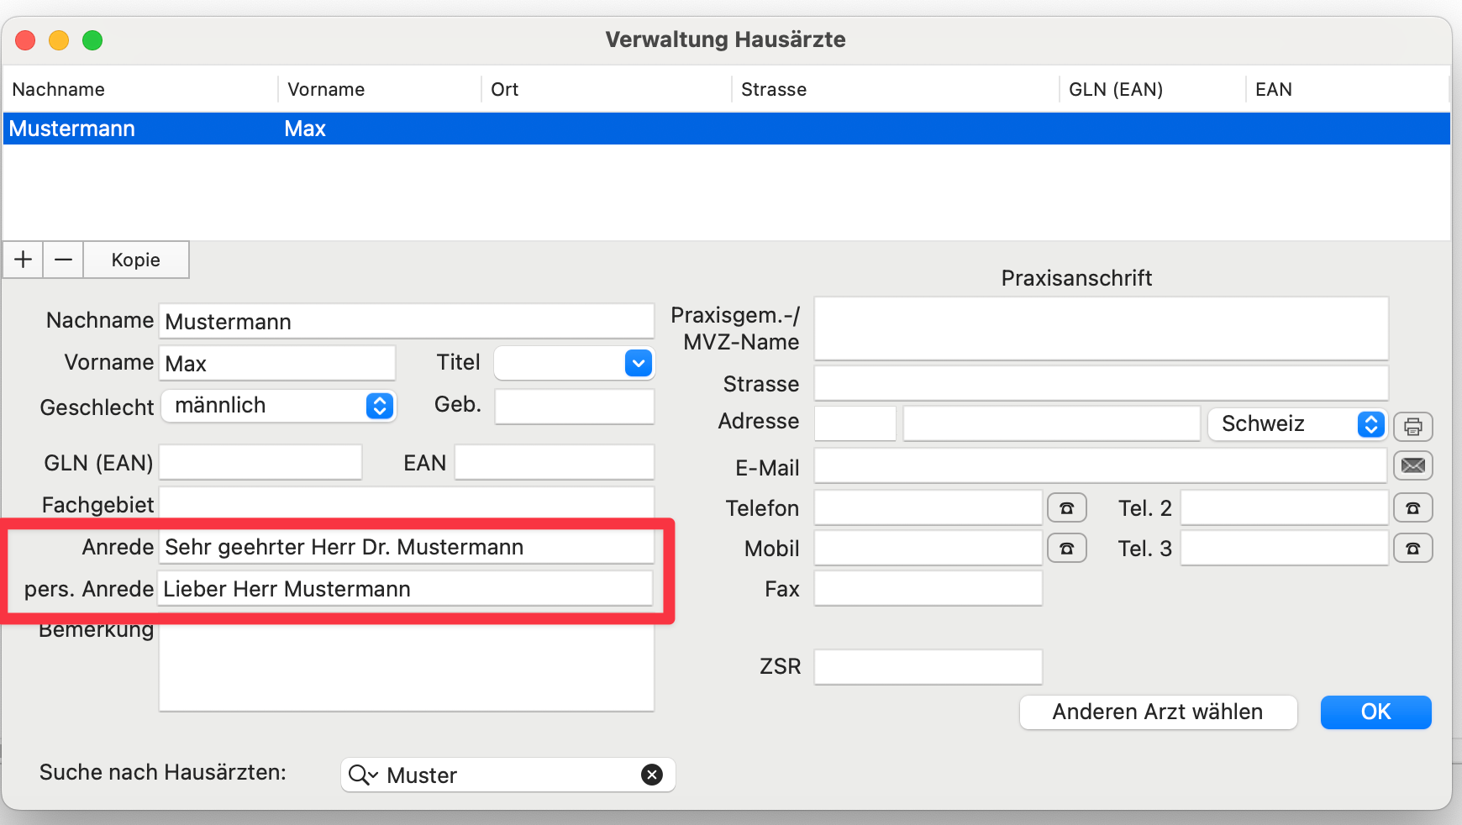Focus the Fachgebiet input field
Image resolution: width=1462 pixels, height=825 pixels.
[x=407, y=503]
